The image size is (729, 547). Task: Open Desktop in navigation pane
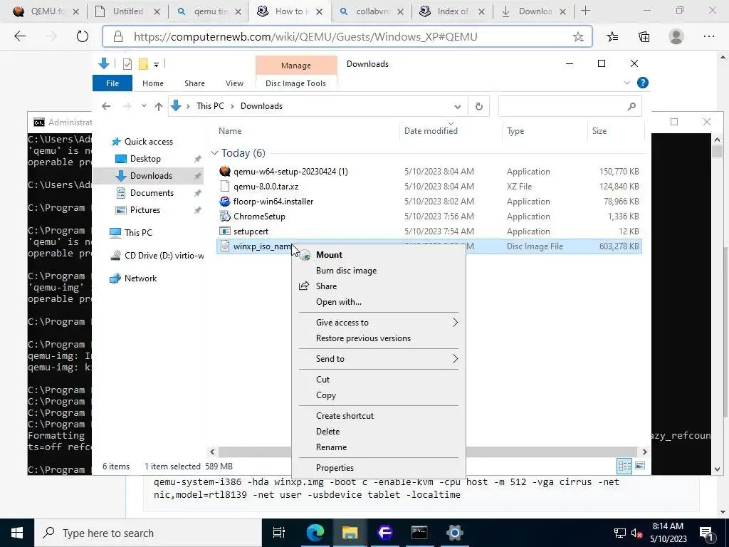(145, 159)
